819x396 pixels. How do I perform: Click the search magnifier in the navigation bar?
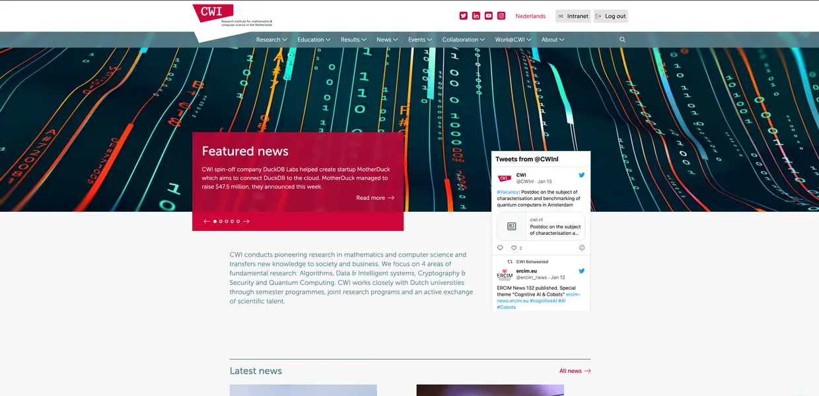[622, 40]
